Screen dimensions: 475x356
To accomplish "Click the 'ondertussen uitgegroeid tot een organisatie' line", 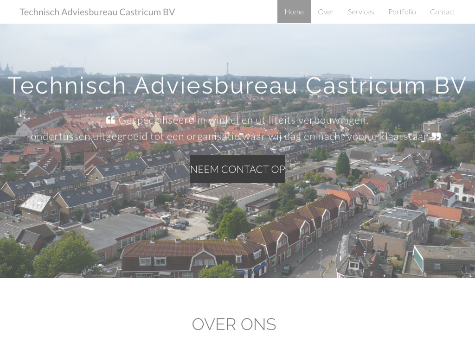I will click(x=230, y=137).
